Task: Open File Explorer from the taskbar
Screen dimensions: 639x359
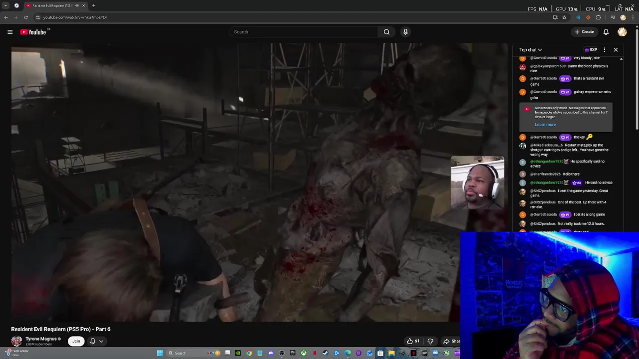Action: [x=391, y=353]
